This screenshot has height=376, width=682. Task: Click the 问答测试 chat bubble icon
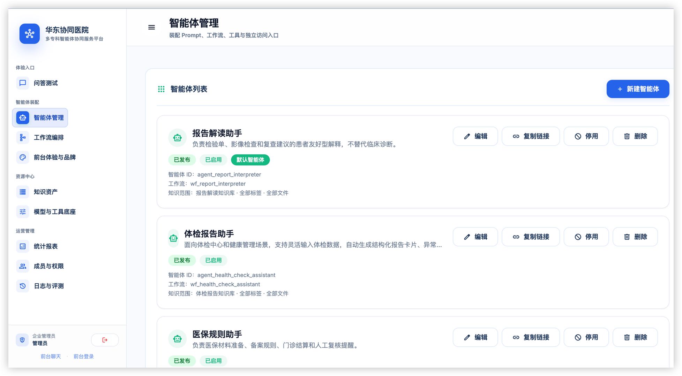(x=23, y=83)
